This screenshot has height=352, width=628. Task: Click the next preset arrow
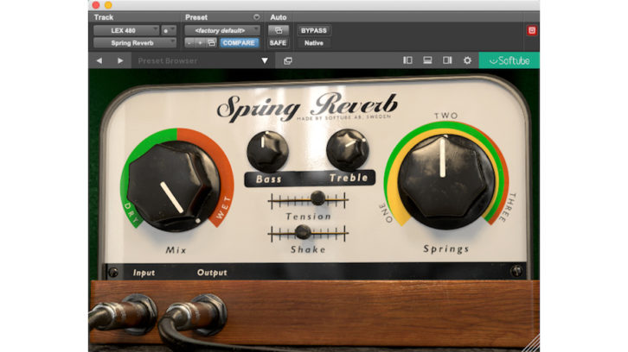point(120,61)
